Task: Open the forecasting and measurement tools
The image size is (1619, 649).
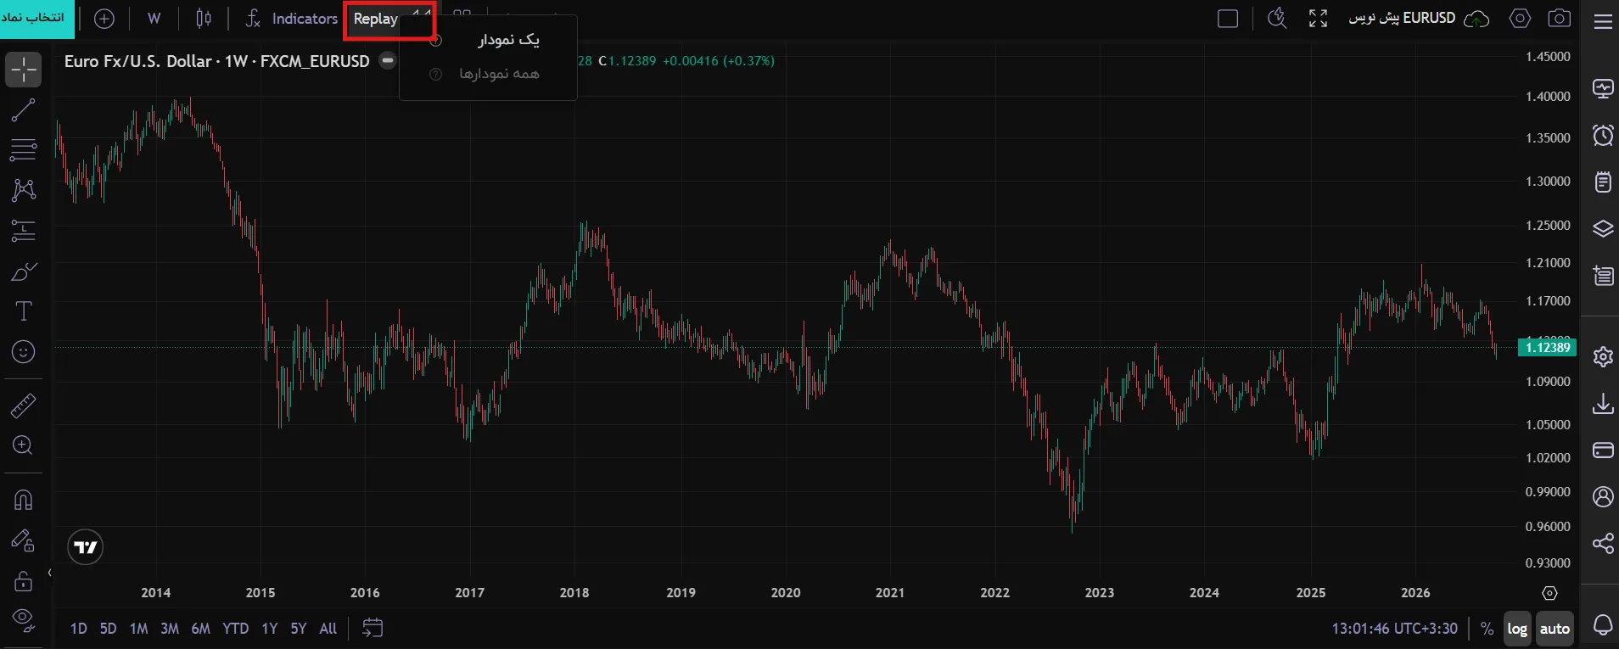Action: point(24,230)
